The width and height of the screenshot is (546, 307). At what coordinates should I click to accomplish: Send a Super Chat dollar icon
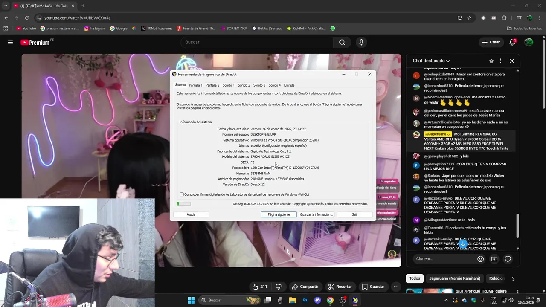[494, 259]
